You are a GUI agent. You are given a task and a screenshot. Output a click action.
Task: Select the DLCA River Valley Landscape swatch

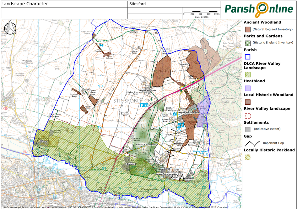(x=248, y=74)
